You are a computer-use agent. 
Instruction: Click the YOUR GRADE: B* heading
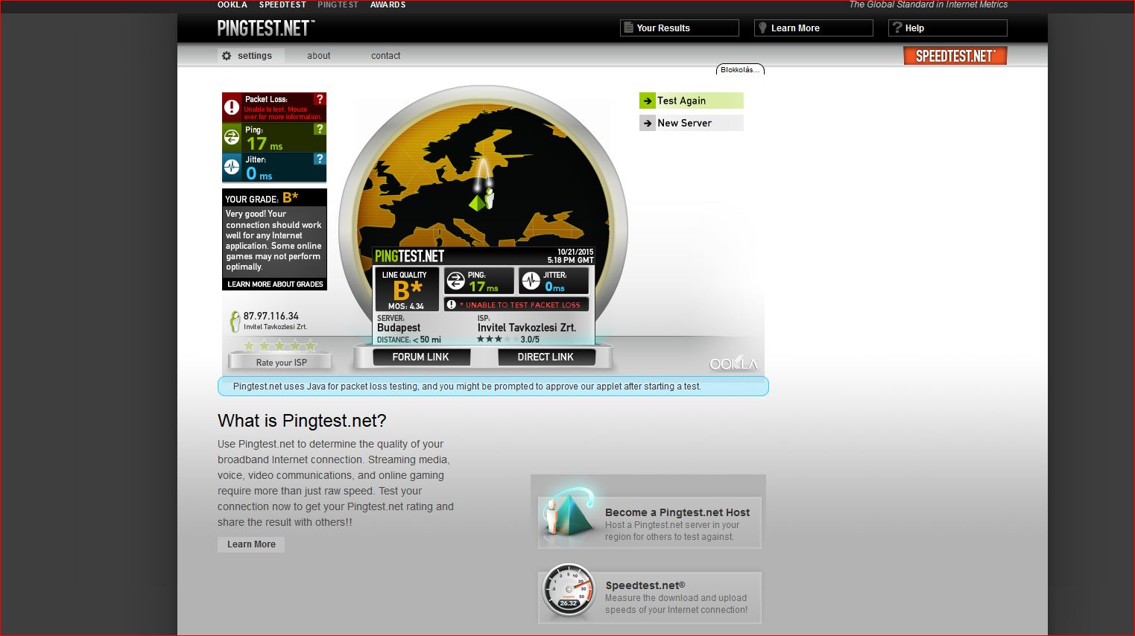(x=262, y=198)
